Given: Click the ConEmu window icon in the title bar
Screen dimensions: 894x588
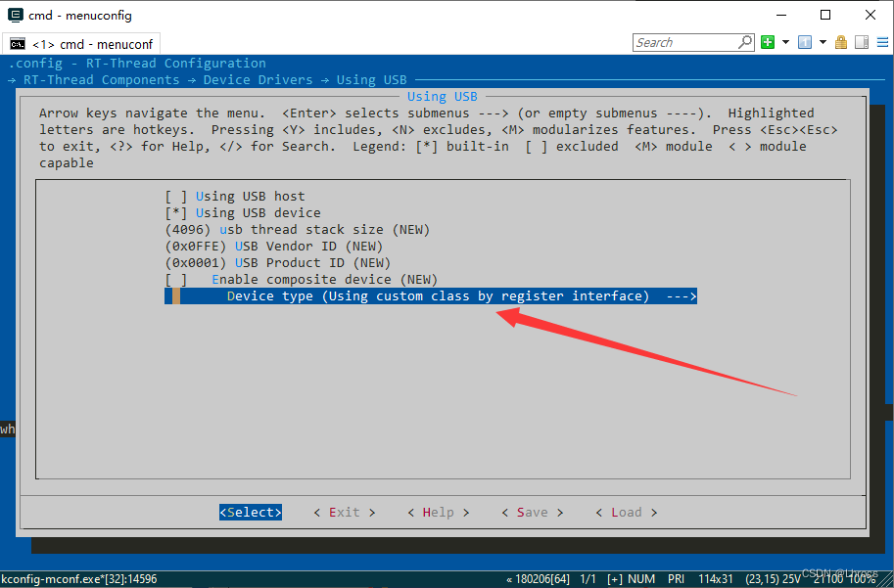Looking at the screenshot, I should [x=16, y=15].
